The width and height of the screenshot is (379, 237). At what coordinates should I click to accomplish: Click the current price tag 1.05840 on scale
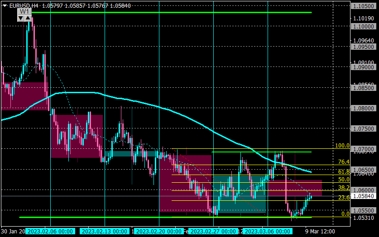(x=364, y=196)
